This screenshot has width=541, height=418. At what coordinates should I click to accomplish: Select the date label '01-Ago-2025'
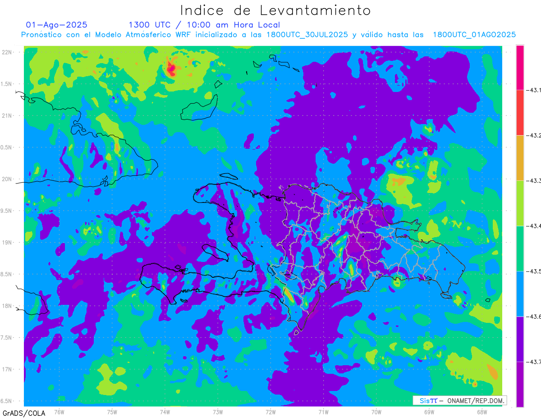[x=56, y=25]
